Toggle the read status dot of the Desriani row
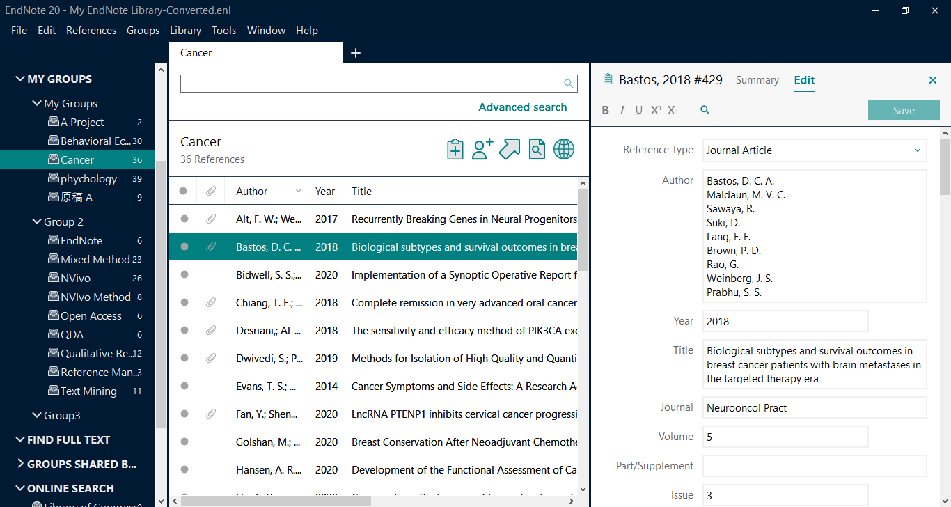This screenshot has width=951, height=507. click(184, 330)
